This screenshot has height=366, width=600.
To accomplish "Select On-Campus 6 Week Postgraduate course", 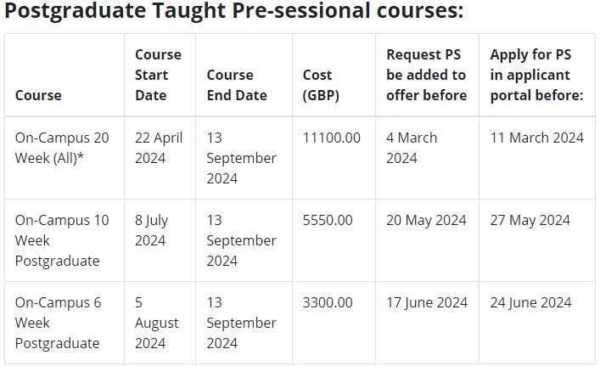I will click(59, 323).
